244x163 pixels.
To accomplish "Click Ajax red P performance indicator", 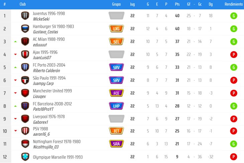I will (234, 55).
